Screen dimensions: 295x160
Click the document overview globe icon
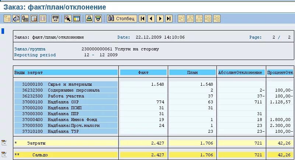tap(16, 18)
